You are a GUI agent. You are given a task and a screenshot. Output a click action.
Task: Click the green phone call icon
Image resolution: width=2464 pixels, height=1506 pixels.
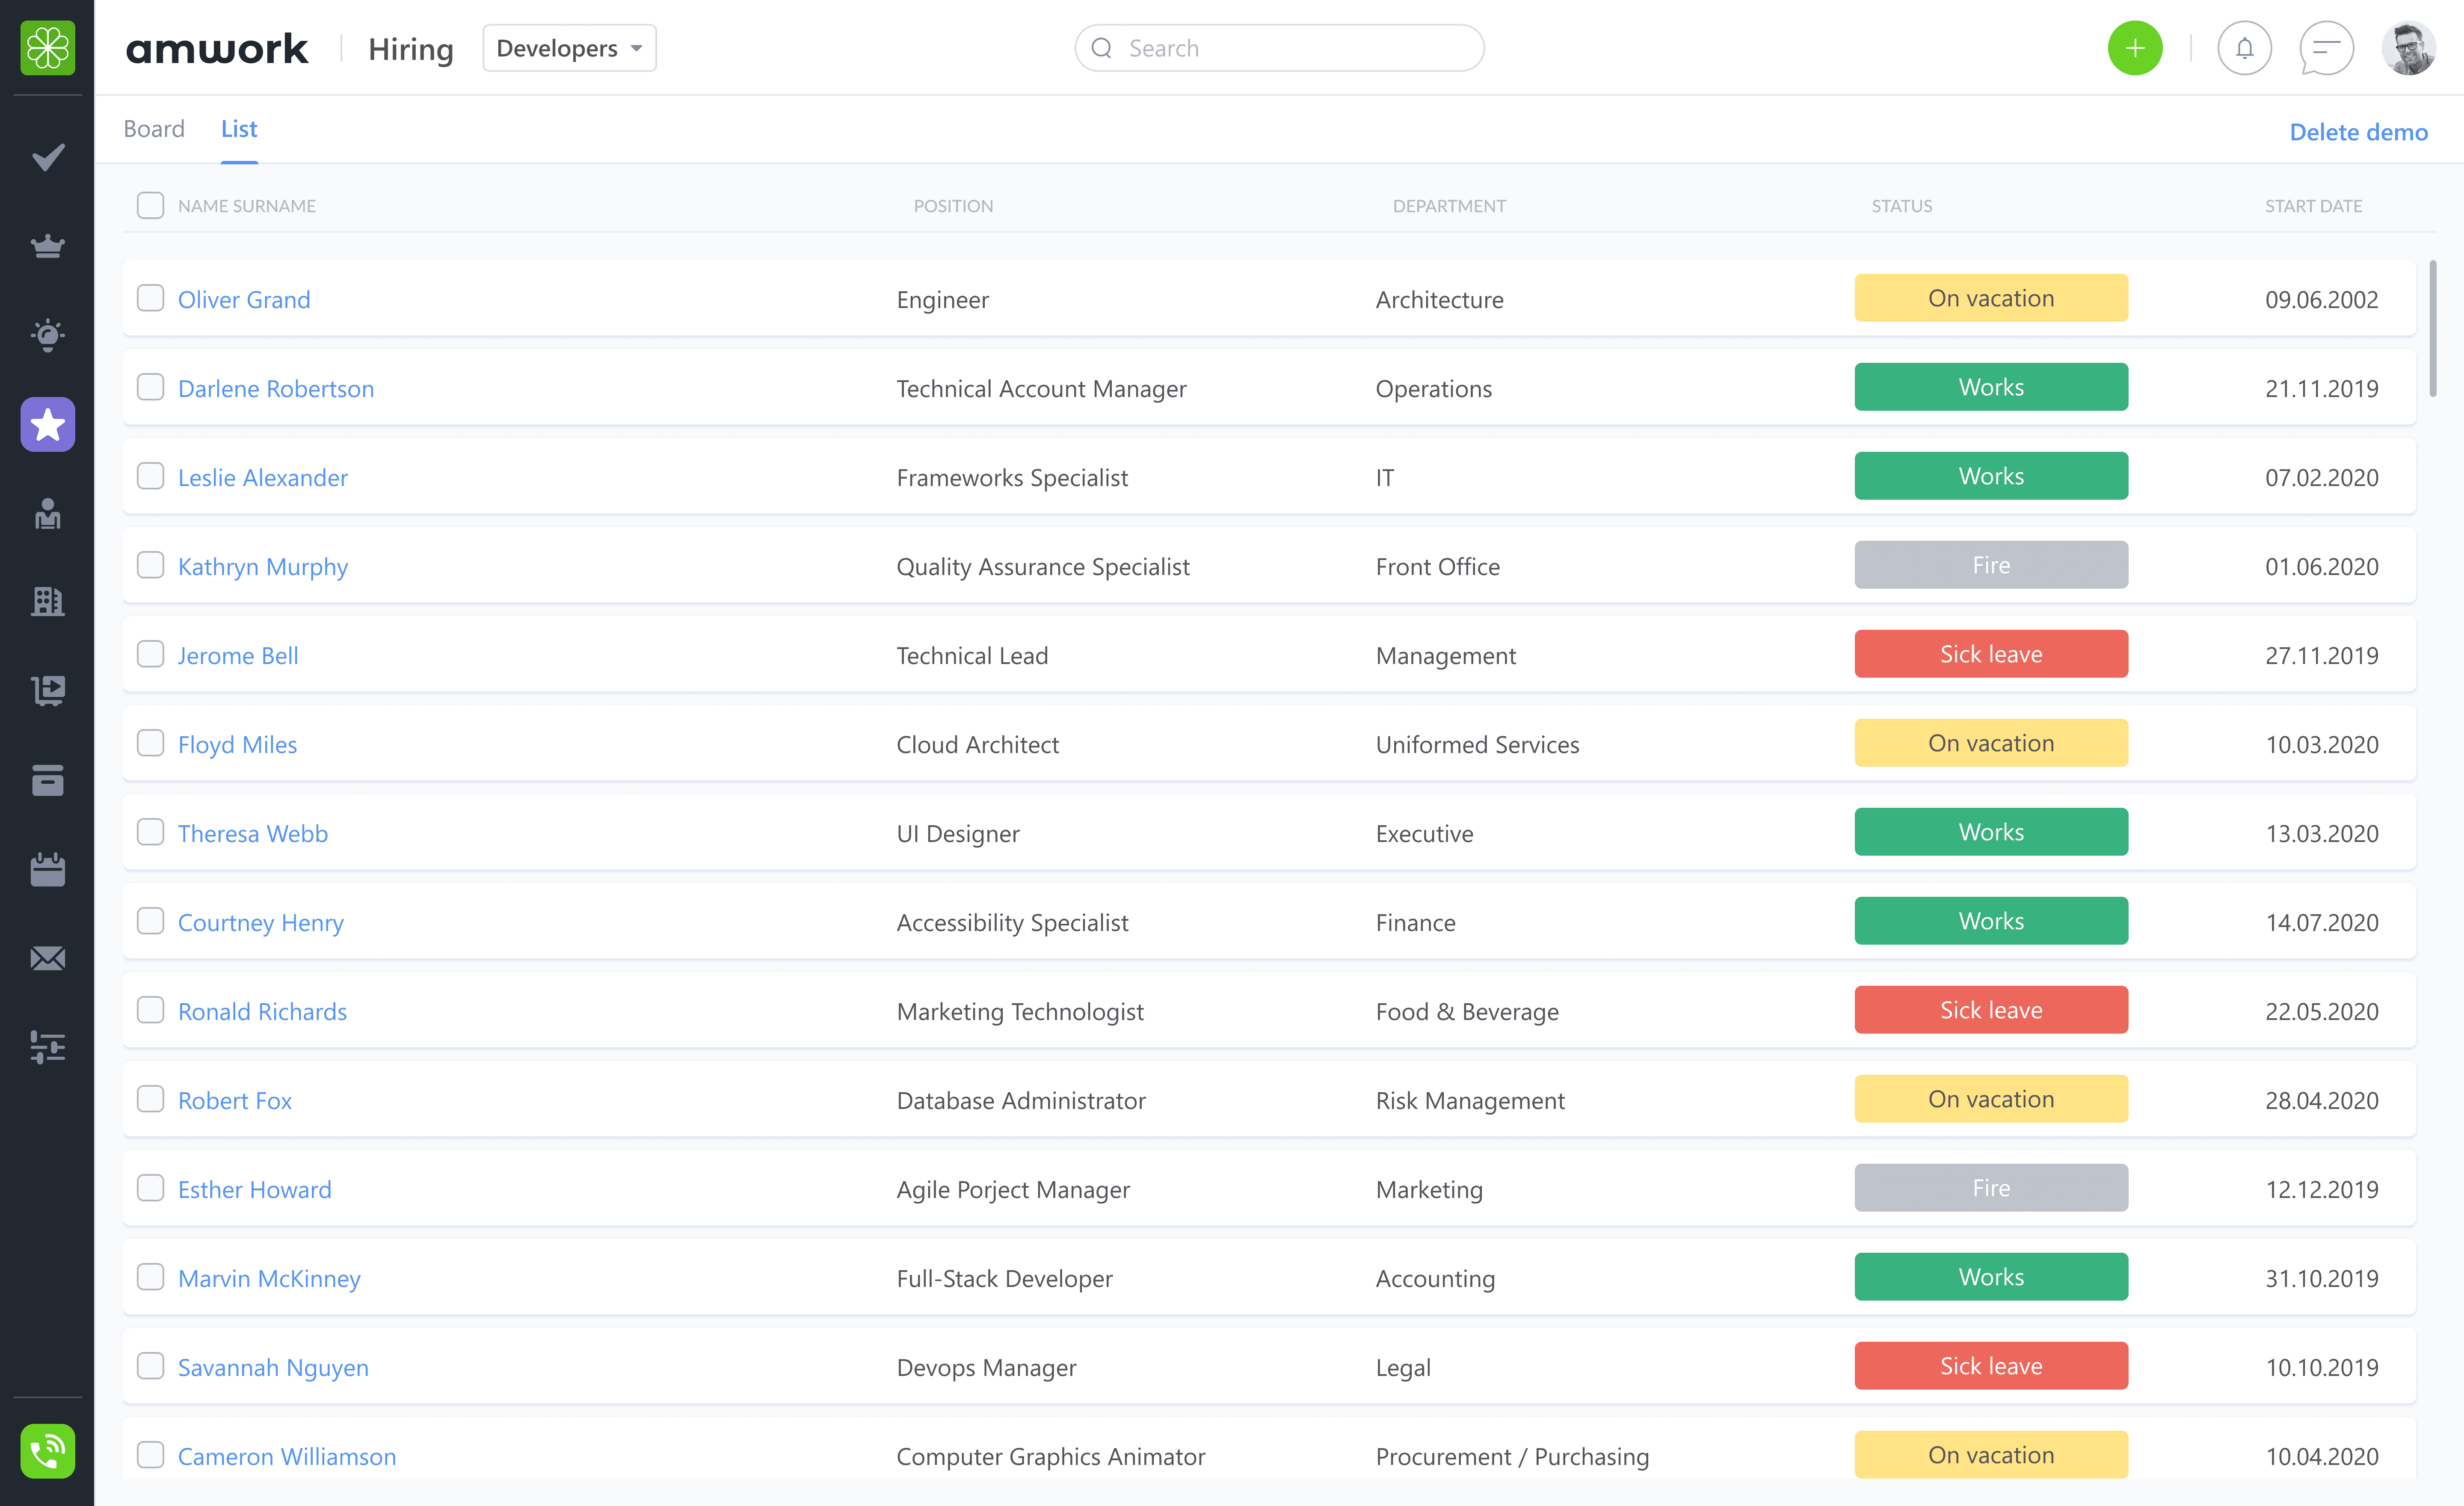tap(47, 1451)
